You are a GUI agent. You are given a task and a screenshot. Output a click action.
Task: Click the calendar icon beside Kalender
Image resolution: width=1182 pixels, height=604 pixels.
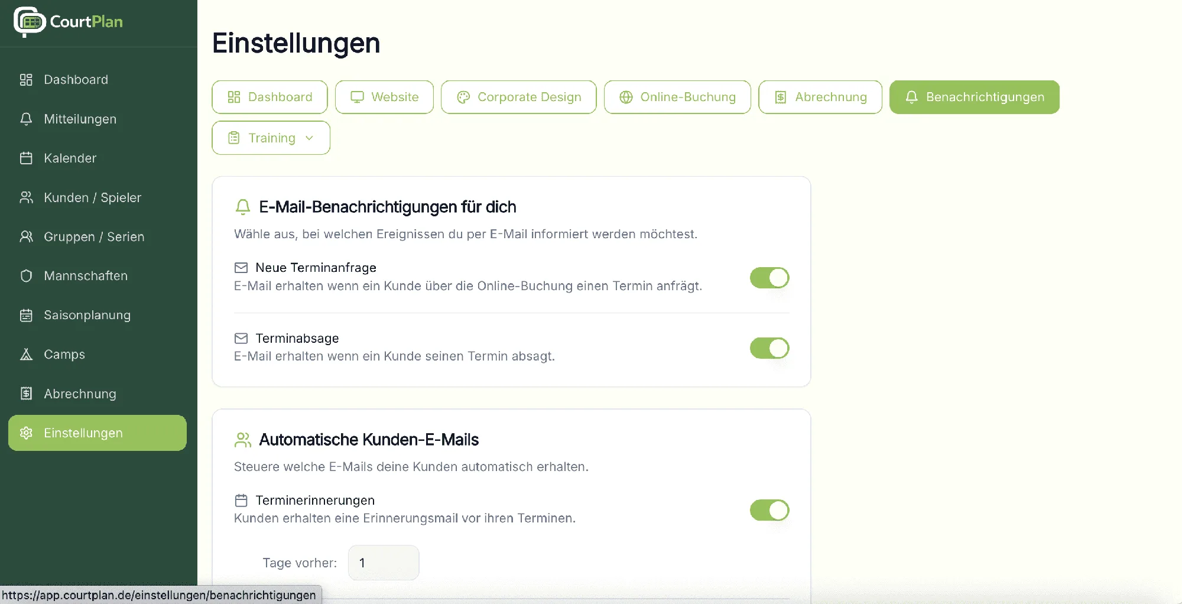coord(26,158)
